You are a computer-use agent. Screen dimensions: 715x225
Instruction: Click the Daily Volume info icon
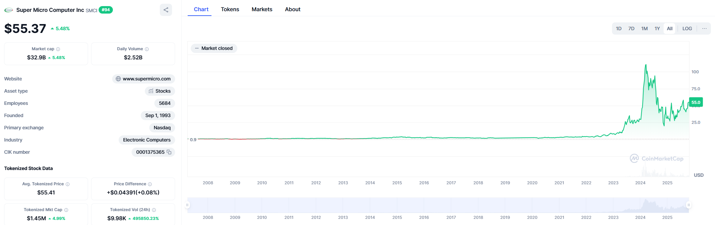[147, 49]
